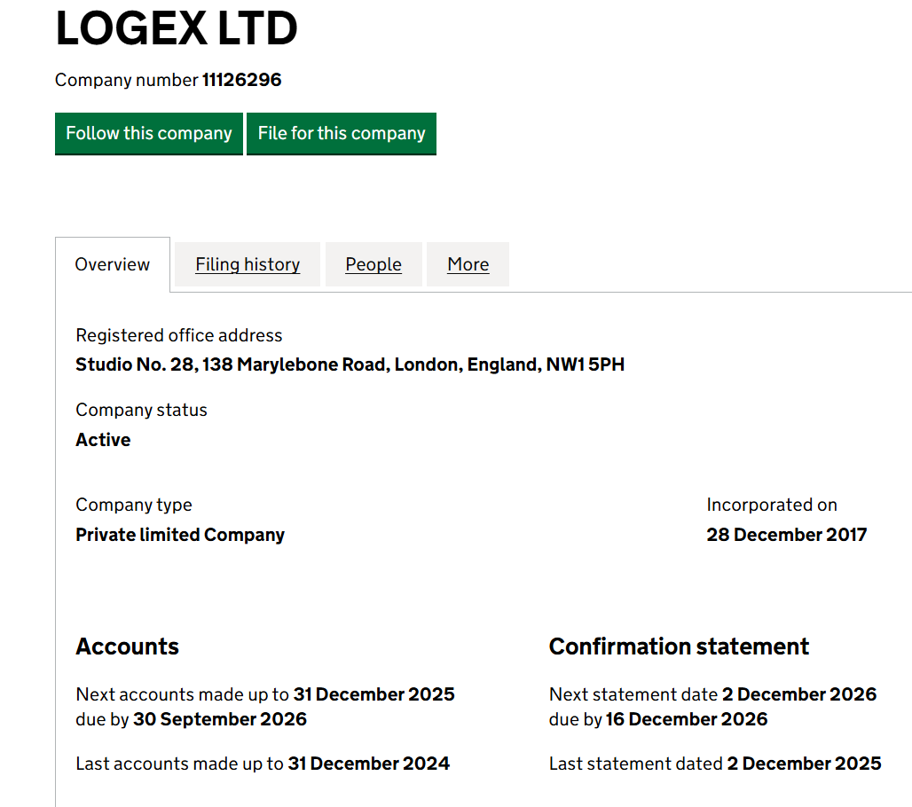This screenshot has height=807, width=912.
Task: Switch to the People tab
Action: [x=373, y=264]
